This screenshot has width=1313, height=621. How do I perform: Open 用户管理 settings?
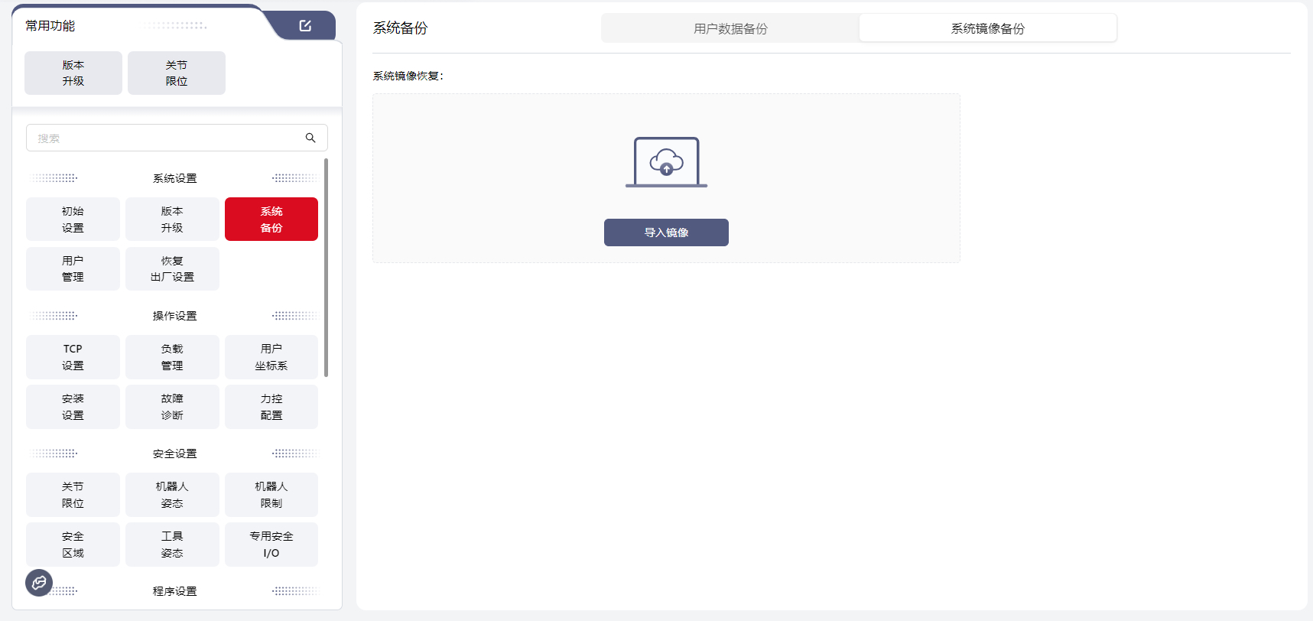coord(73,269)
